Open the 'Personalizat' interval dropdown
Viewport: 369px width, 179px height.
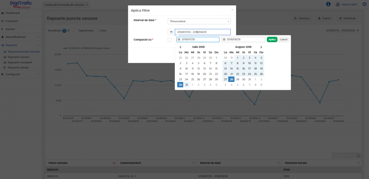199,21
